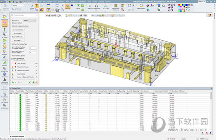Image resolution: width=216 pixels, height=140 pixels.
Task: Click Select All Displayed Surfaces button
Action: 21,26
